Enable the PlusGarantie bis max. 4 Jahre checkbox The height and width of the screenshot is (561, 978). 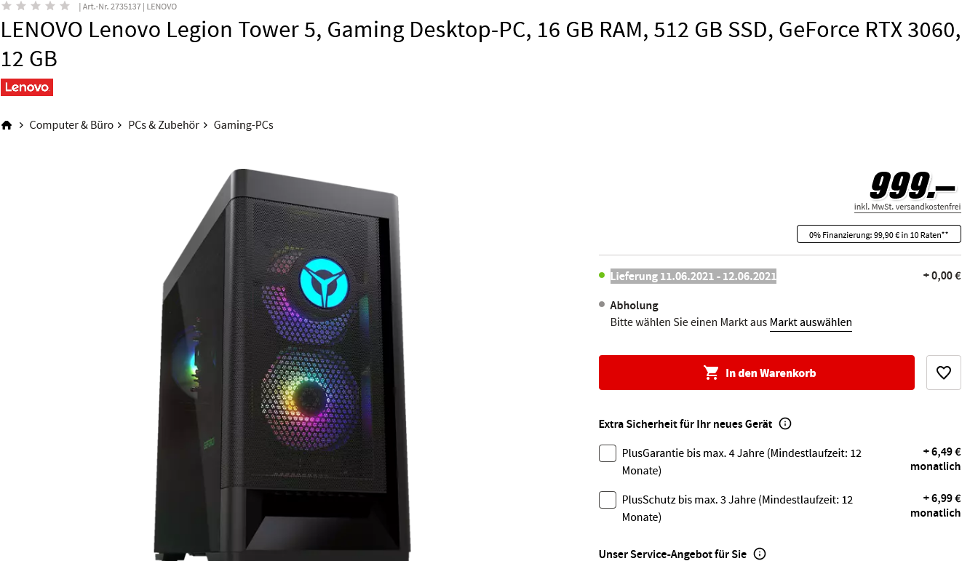pyautogui.click(x=608, y=453)
